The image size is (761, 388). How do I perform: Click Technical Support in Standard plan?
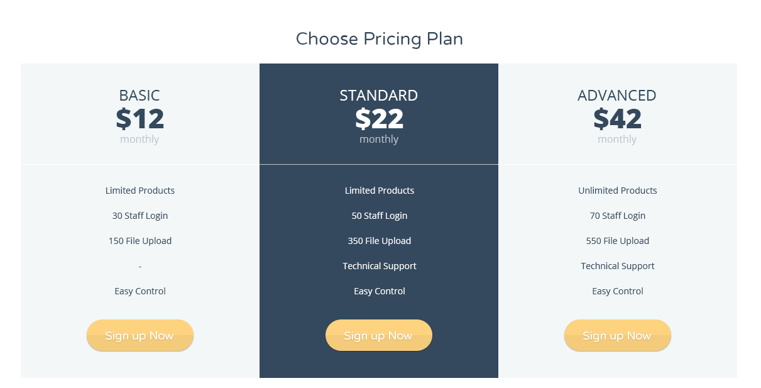coord(380,266)
